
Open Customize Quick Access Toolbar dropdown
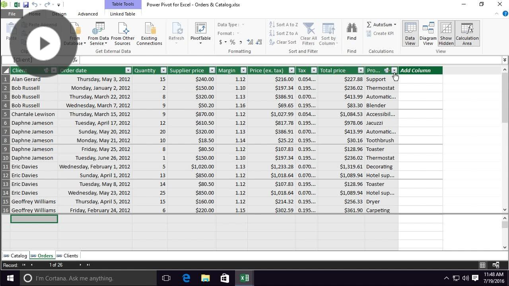58,5
